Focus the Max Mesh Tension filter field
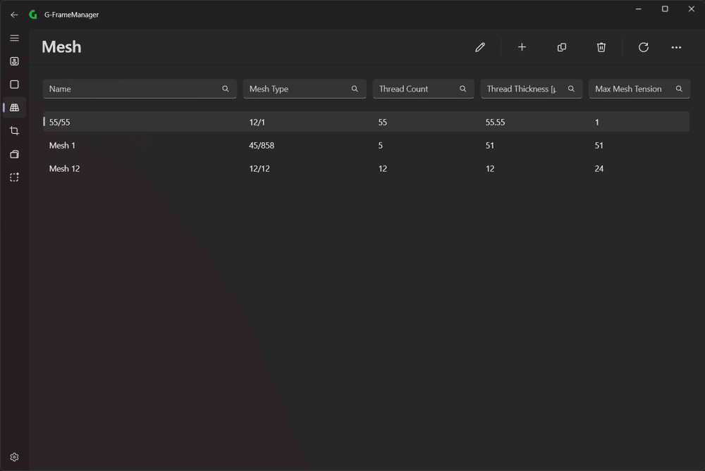Screen dimensions: 705x471 pos(639,89)
